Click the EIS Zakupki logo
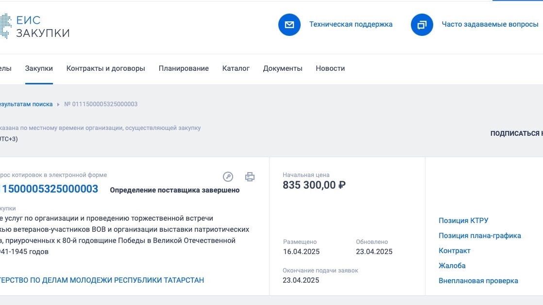Viewport: 543px width, 305px height. click(34, 26)
